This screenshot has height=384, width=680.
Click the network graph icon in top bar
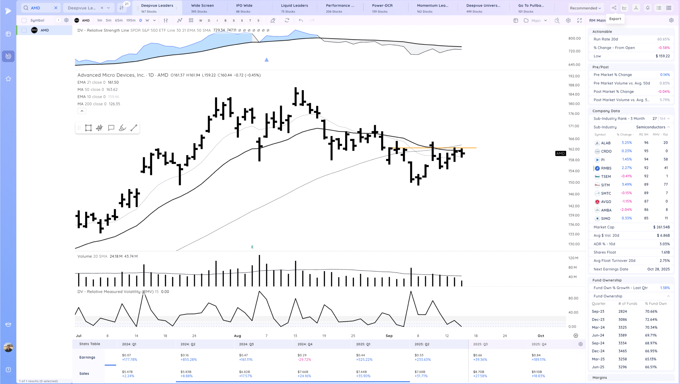tap(636, 8)
